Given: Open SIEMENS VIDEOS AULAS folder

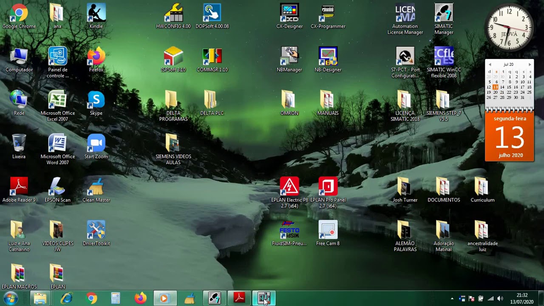Looking at the screenshot, I should (173, 149).
